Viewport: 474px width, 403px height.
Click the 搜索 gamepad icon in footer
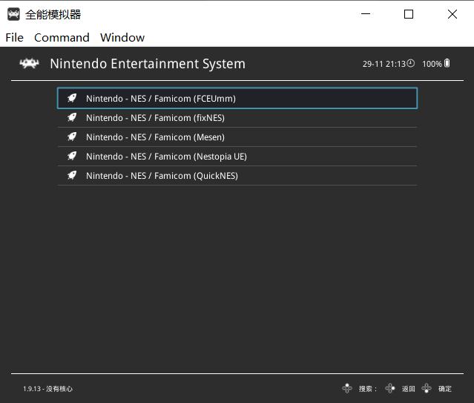coord(347,388)
